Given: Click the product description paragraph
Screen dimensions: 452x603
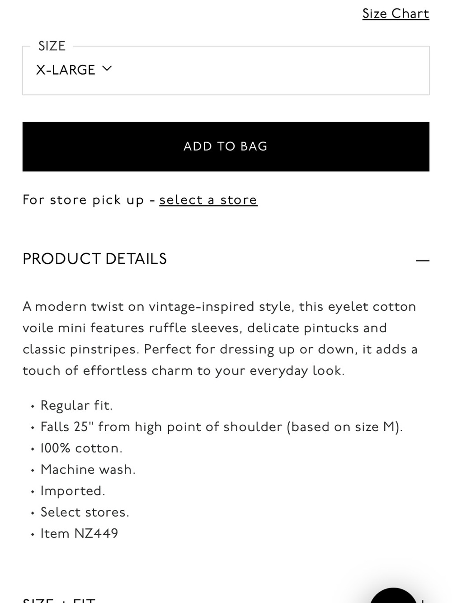Looking at the screenshot, I should pyautogui.click(x=220, y=339).
